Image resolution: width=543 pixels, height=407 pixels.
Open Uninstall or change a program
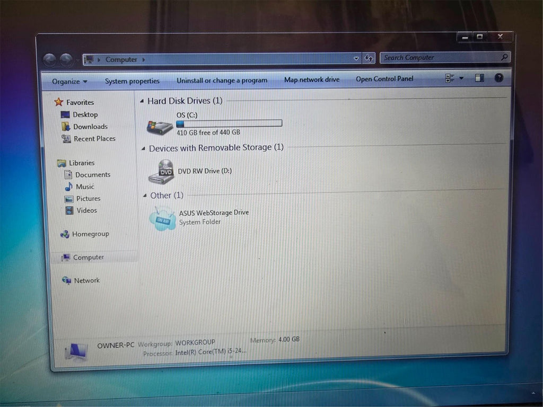[x=222, y=80]
